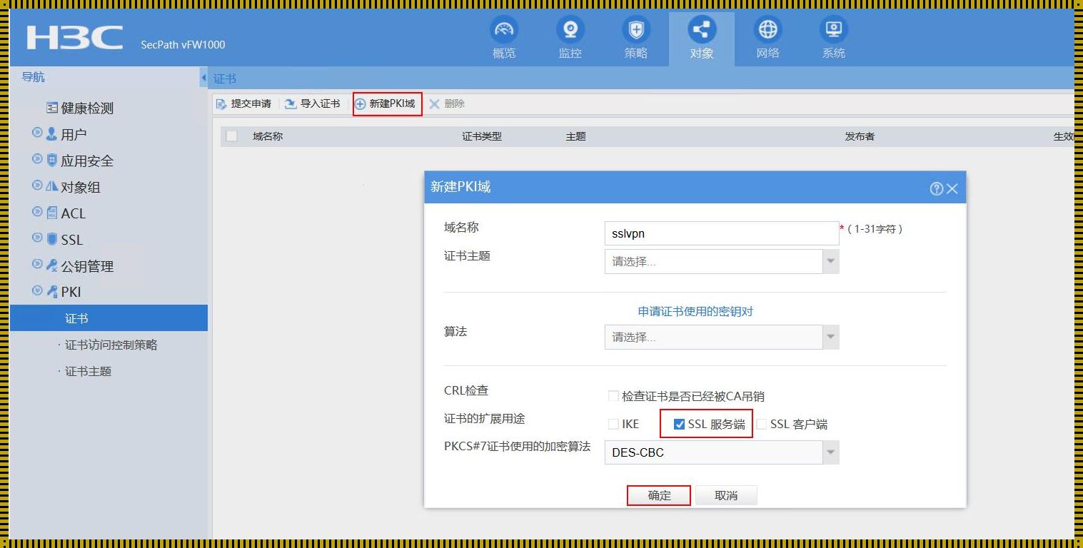
Task: Uncheck the SSL 服务端 checkbox
Action: coord(679,424)
